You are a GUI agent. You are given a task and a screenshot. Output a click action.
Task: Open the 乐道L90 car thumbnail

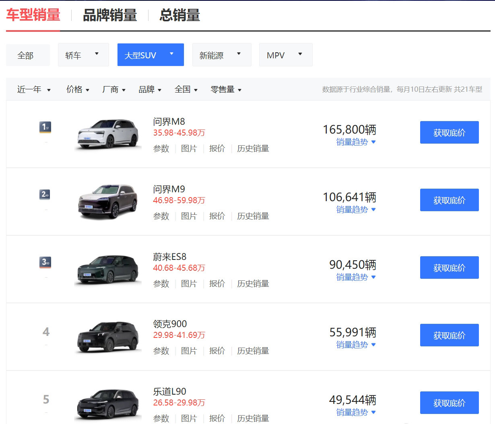(x=108, y=405)
